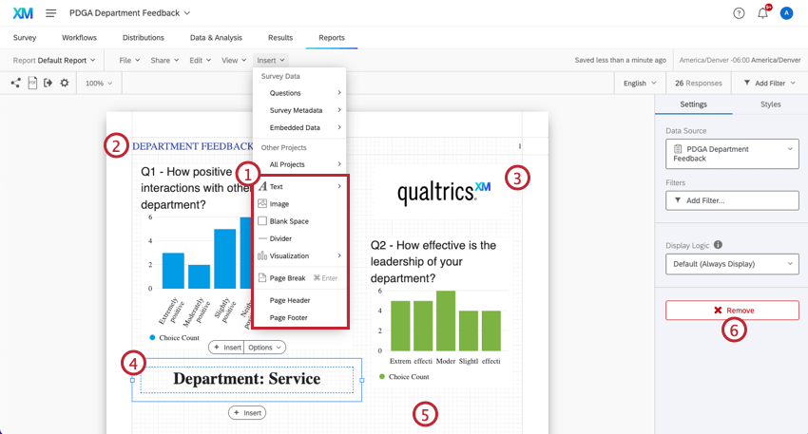The image size is (808, 434).
Task: Open the account avatar menu
Action: [786, 13]
